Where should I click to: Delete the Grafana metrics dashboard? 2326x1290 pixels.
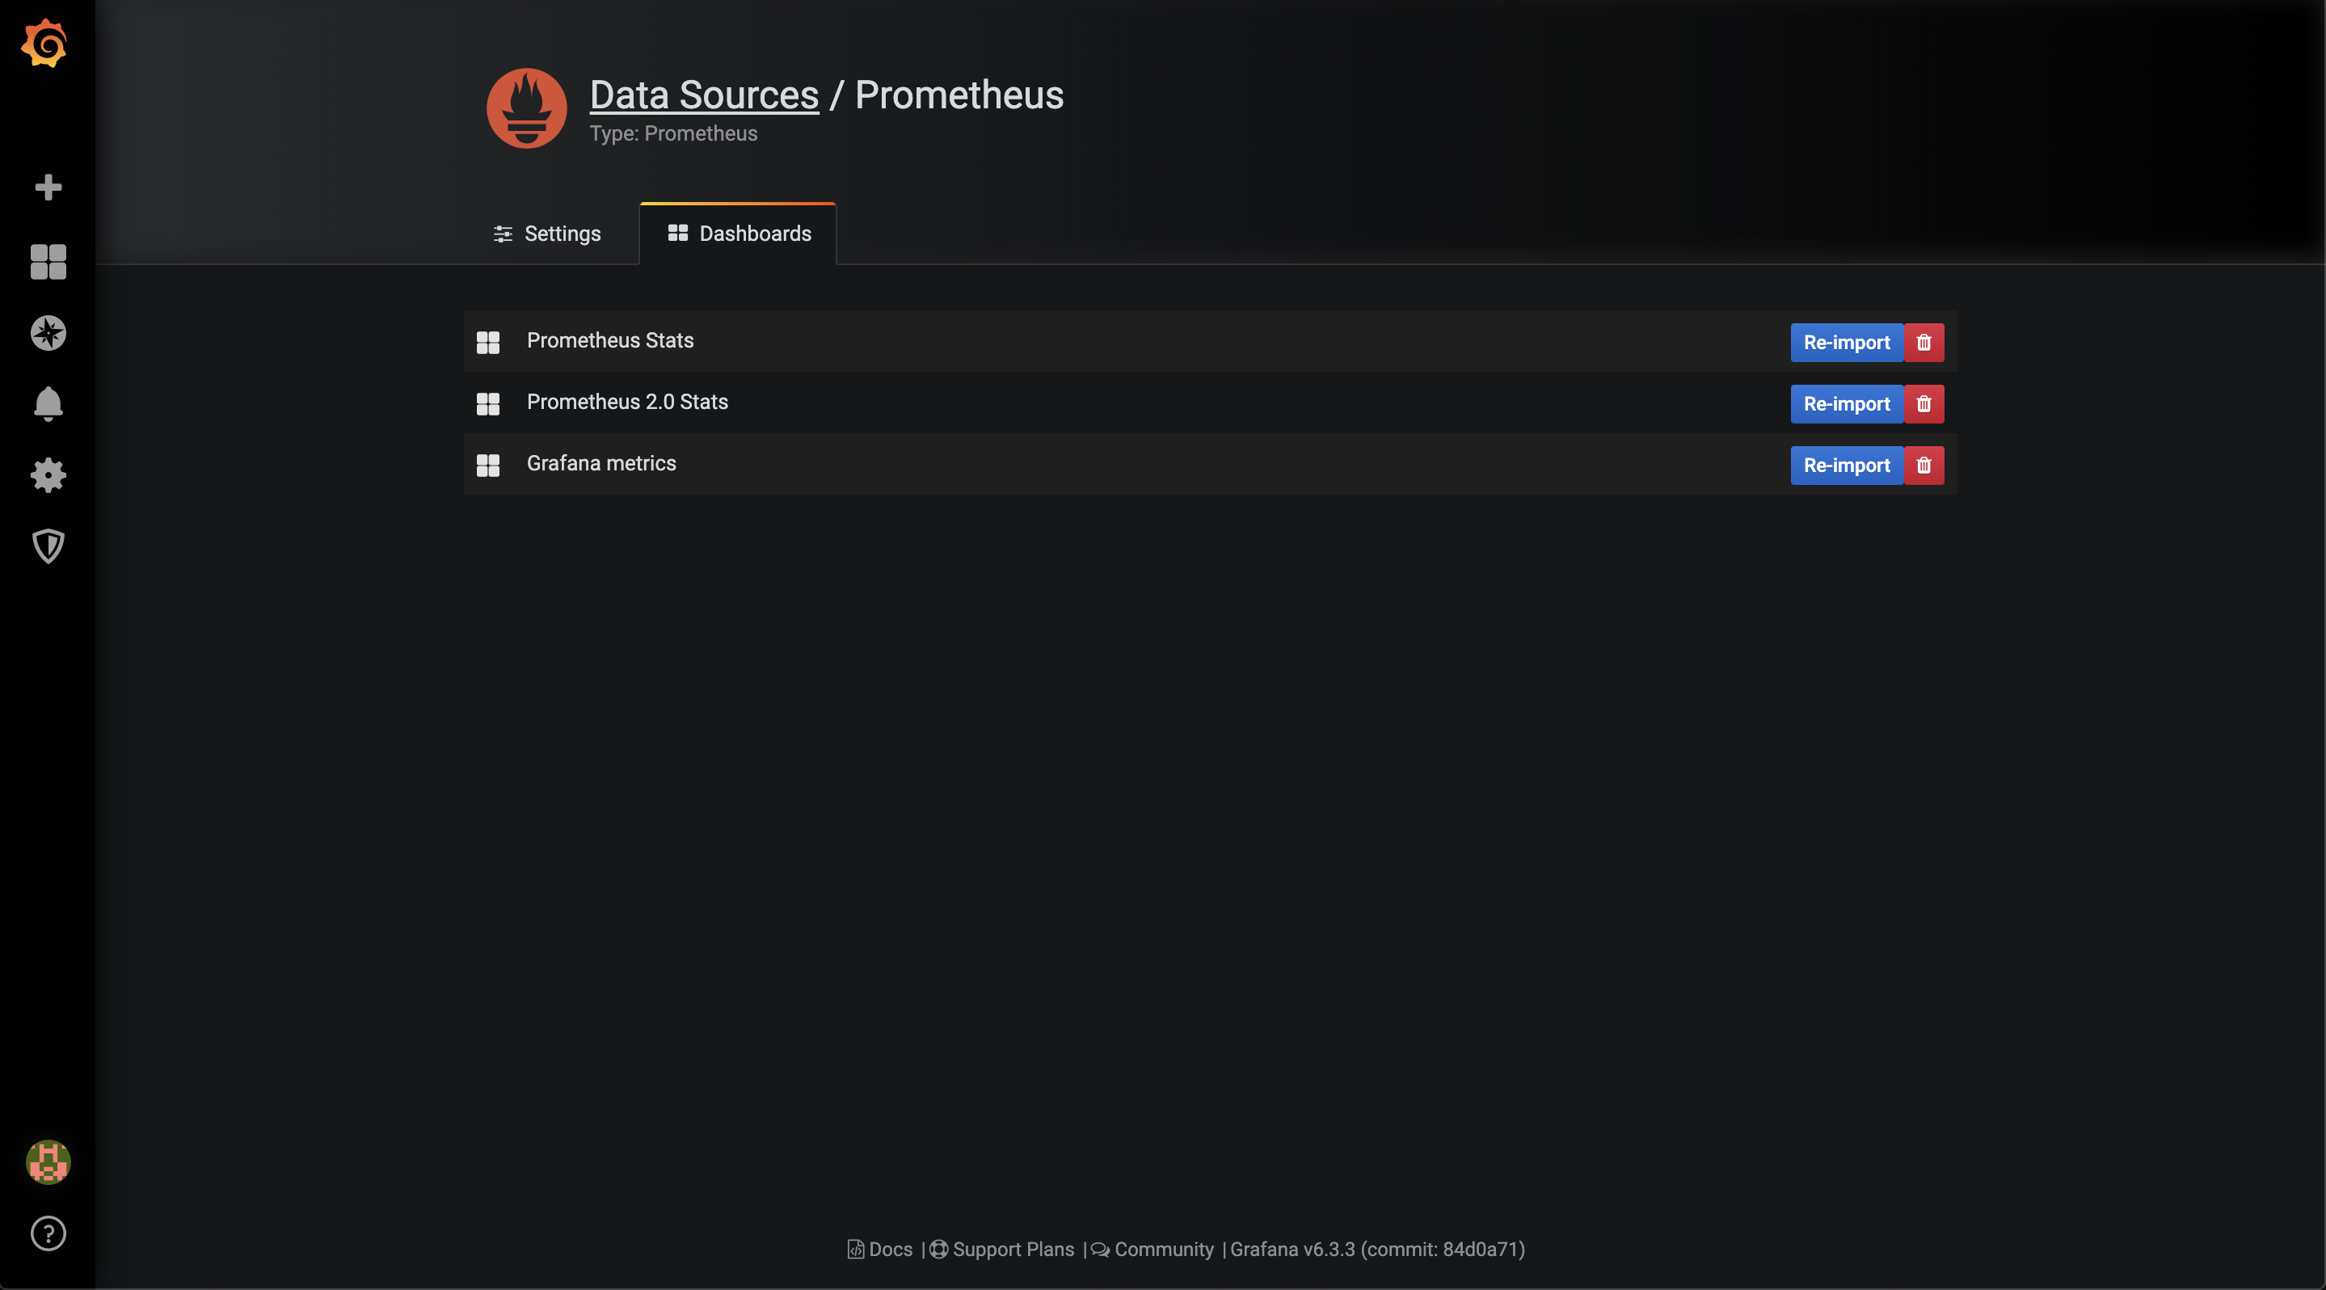point(1924,465)
